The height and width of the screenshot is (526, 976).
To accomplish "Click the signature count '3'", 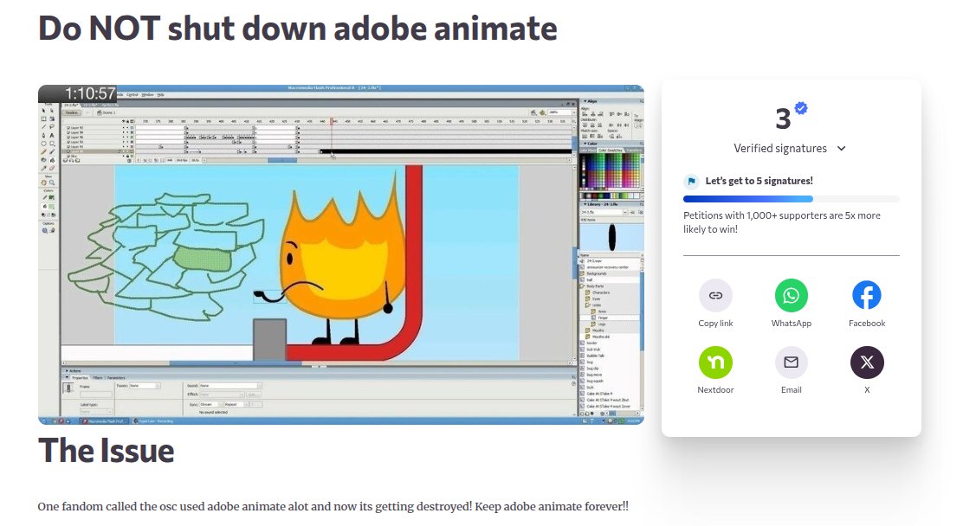I will pyautogui.click(x=783, y=119).
